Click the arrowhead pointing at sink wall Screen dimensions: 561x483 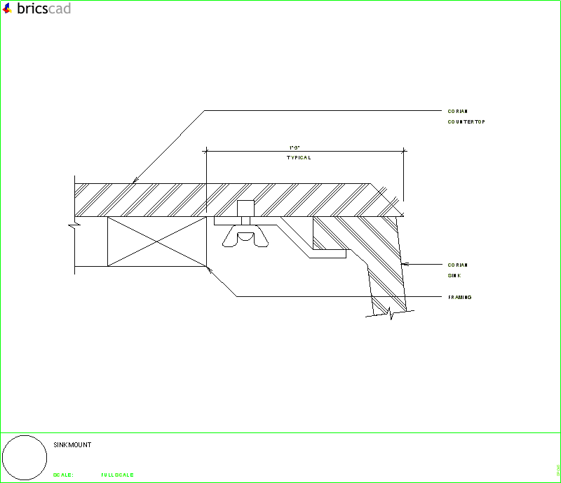403,265
